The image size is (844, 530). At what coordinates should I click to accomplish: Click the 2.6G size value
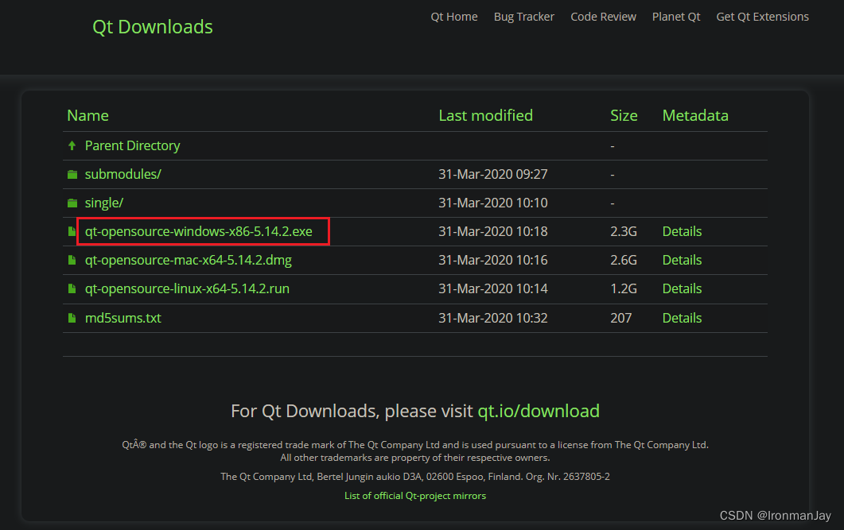624,260
